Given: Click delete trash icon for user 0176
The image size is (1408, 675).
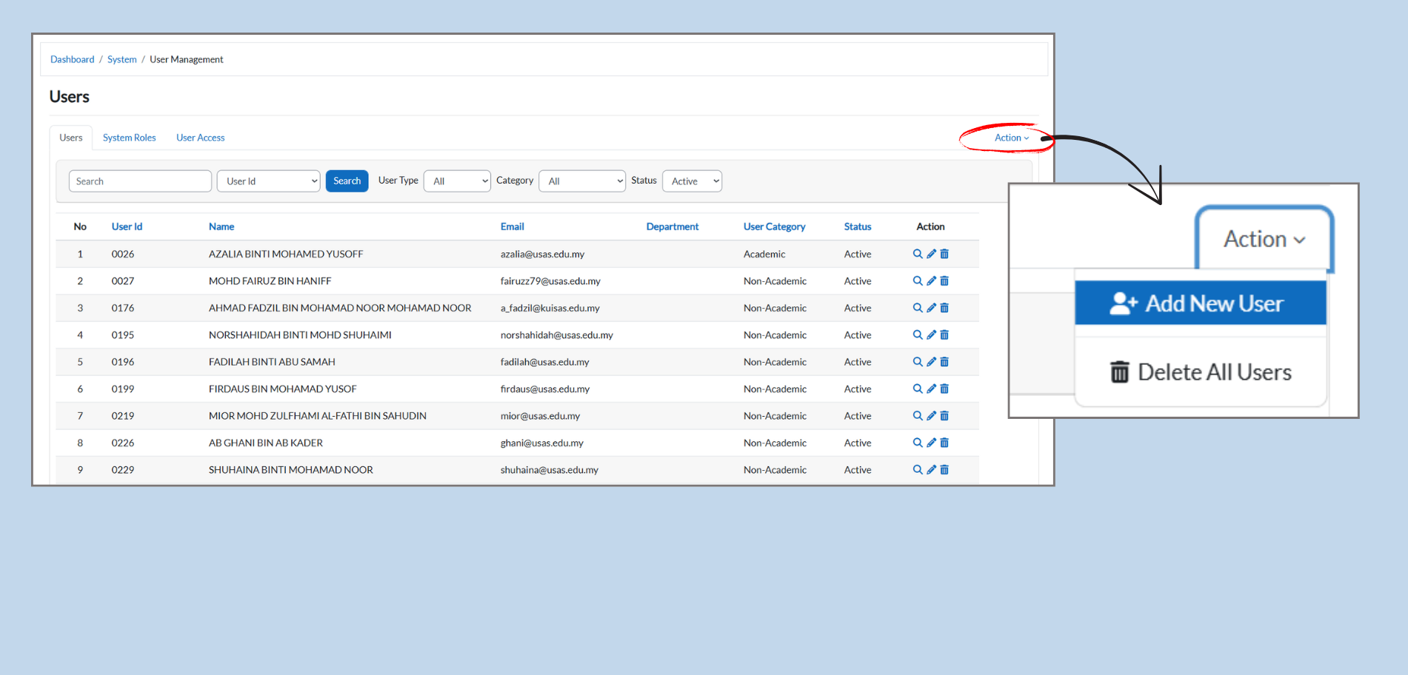Looking at the screenshot, I should tap(944, 308).
